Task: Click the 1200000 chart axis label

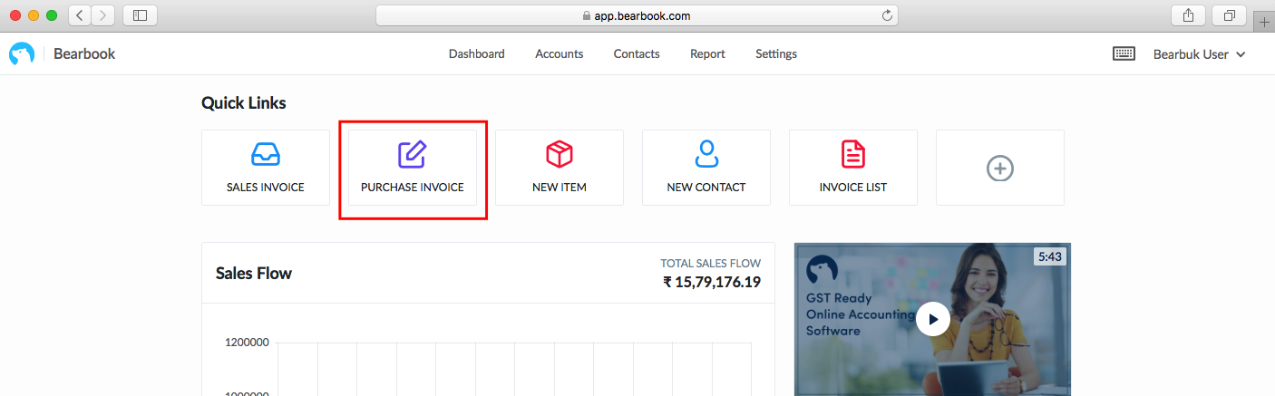Action: pyautogui.click(x=246, y=343)
